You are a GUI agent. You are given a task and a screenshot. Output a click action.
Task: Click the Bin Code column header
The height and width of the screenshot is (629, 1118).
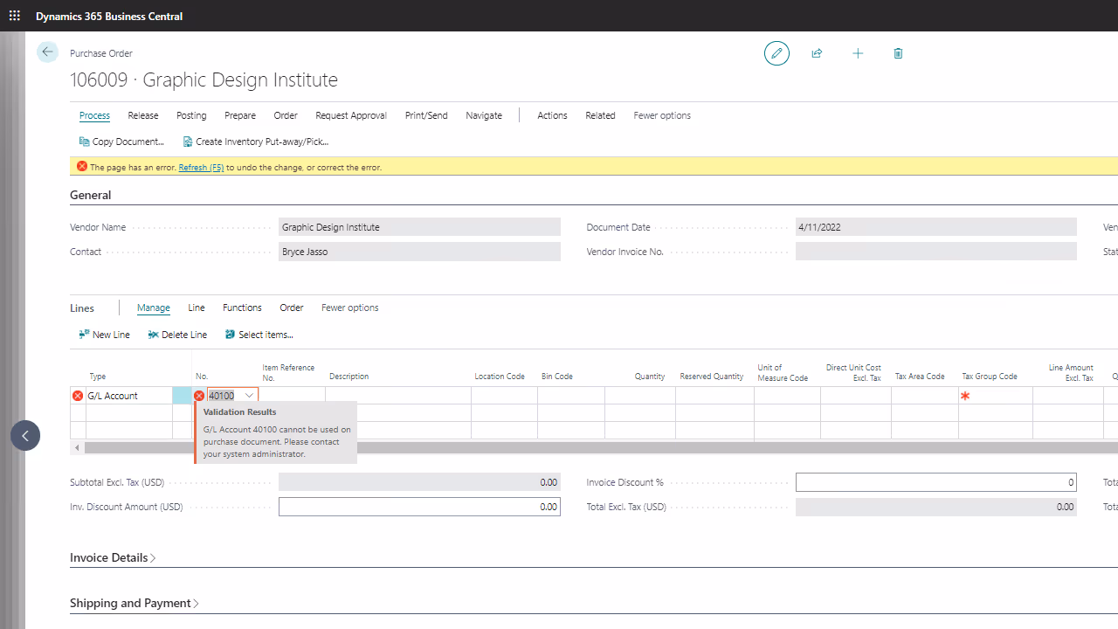click(x=557, y=377)
